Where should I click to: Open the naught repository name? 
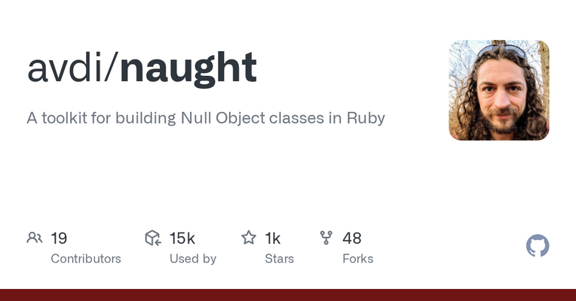188,68
